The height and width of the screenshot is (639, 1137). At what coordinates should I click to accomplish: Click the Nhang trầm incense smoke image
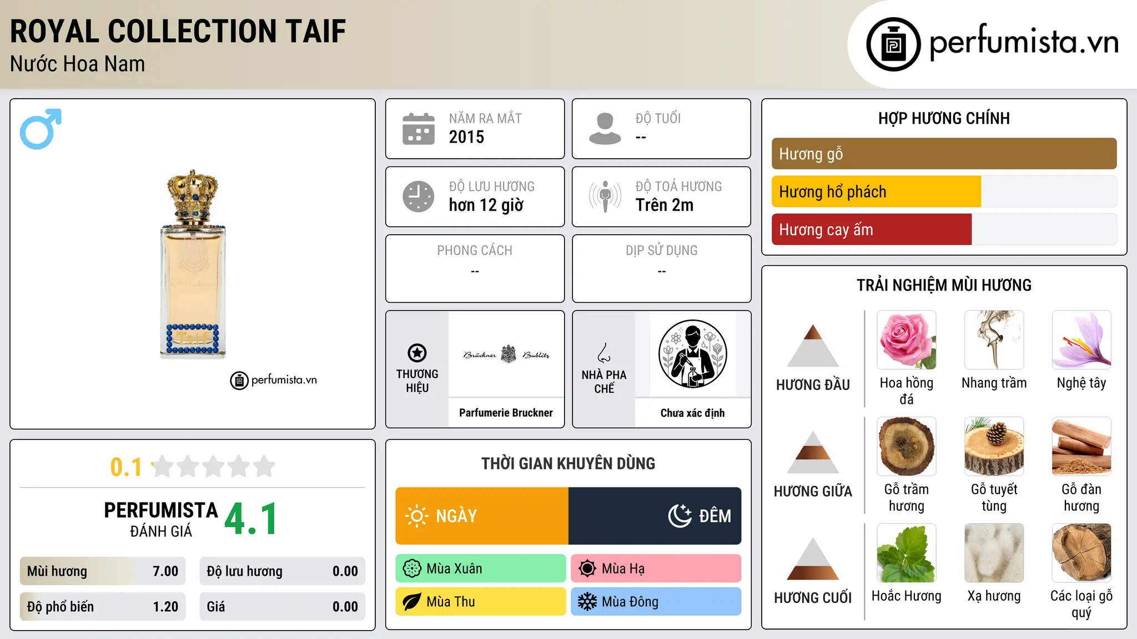994,340
